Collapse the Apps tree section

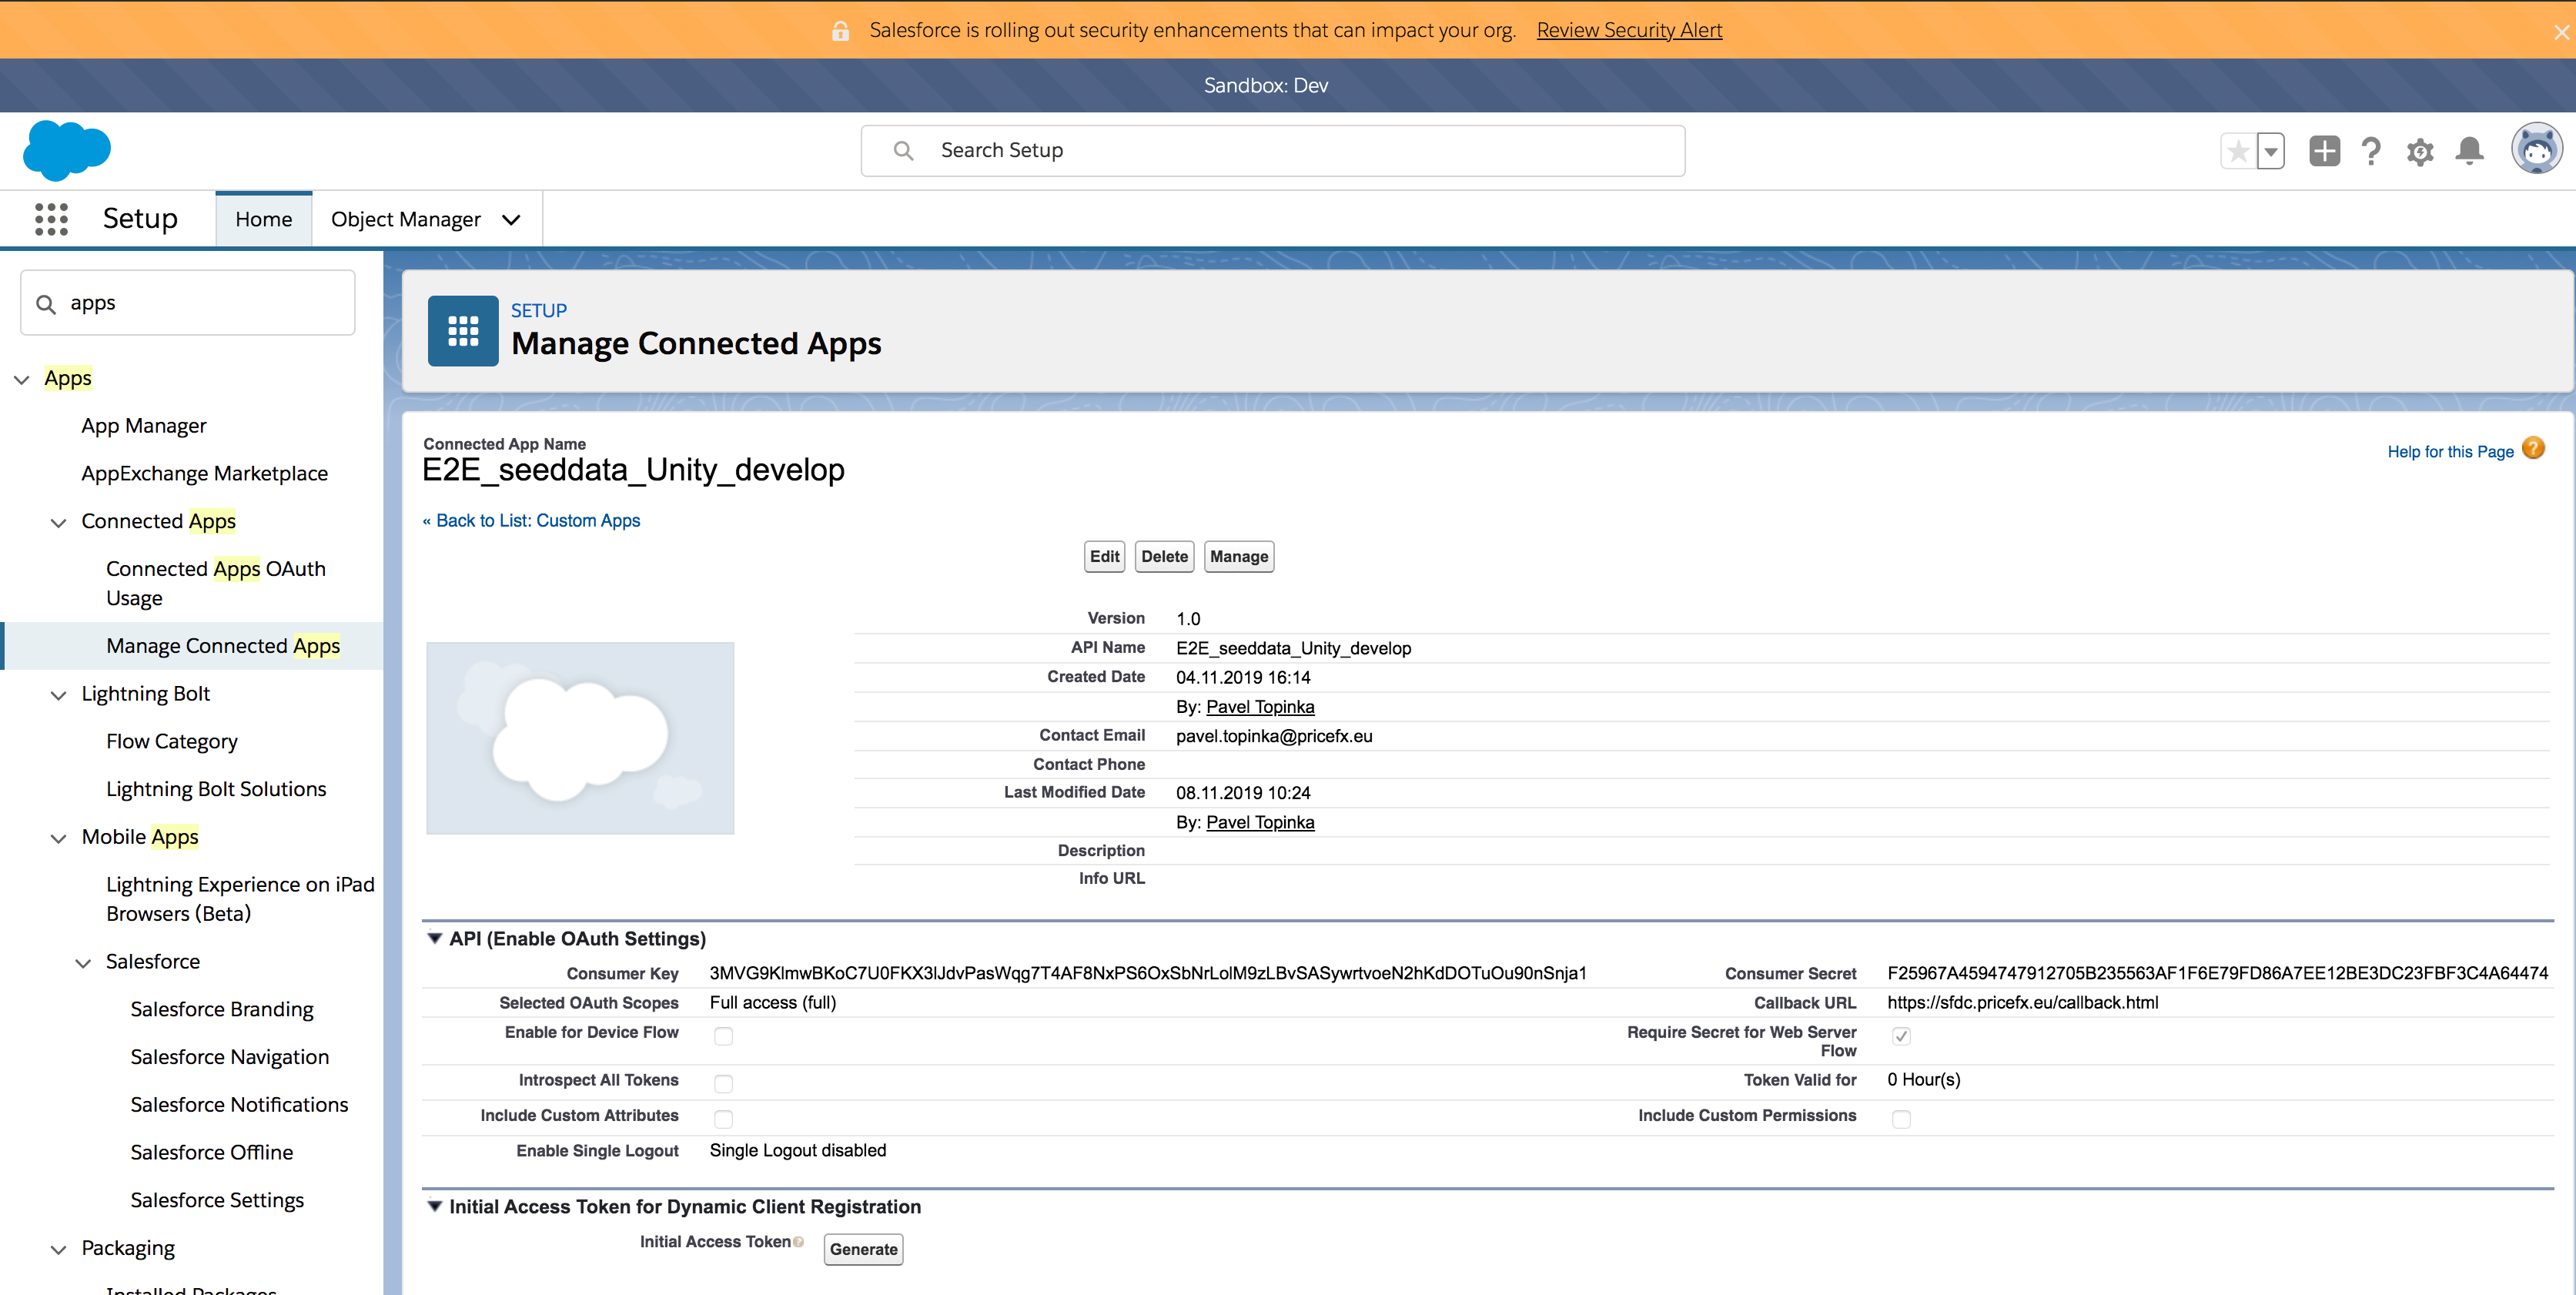pyautogui.click(x=22, y=379)
